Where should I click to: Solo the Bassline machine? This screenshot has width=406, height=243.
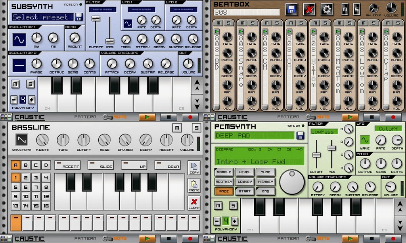(x=196, y=128)
